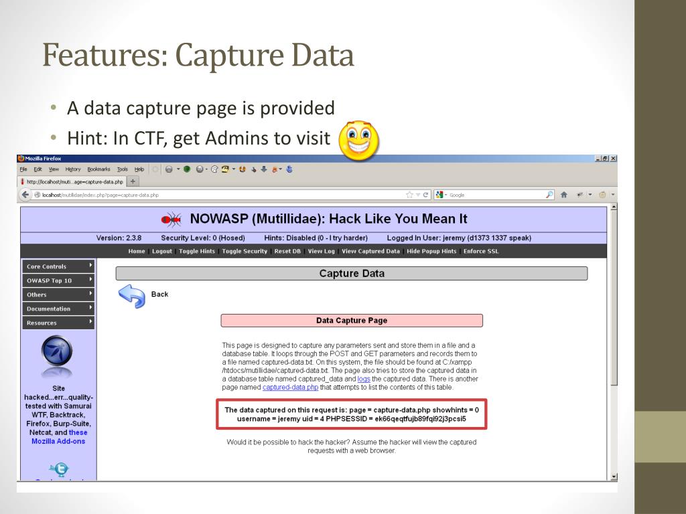686x514 pixels.
Task: Click the Logout link
Action: tap(162, 252)
